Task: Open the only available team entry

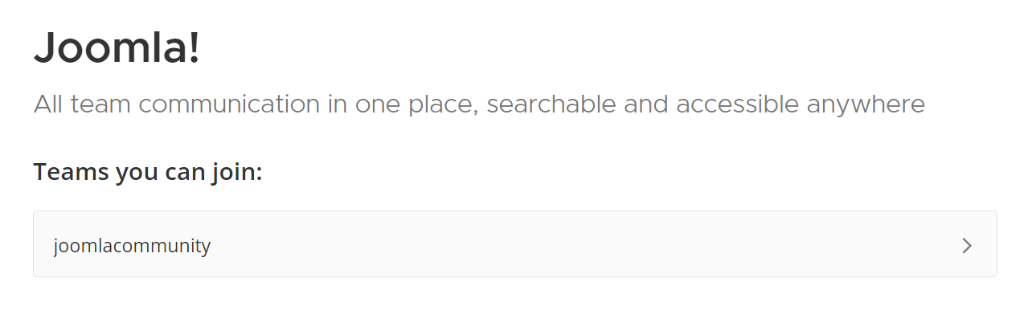Action: pos(514,244)
